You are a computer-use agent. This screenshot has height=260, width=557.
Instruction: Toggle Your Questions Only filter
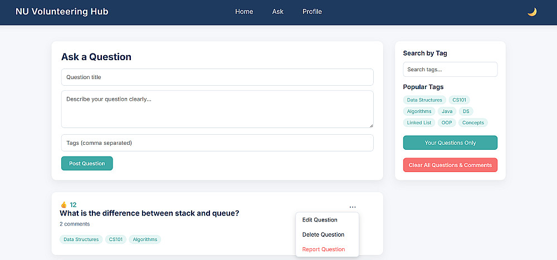click(450, 143)
